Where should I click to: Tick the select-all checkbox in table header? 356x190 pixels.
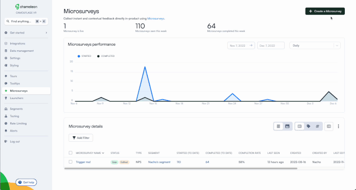click(x=70, y=153)
